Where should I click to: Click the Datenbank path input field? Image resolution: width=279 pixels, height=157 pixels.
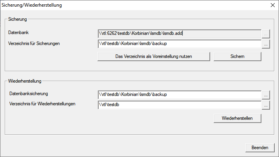(x=180, y=33)
